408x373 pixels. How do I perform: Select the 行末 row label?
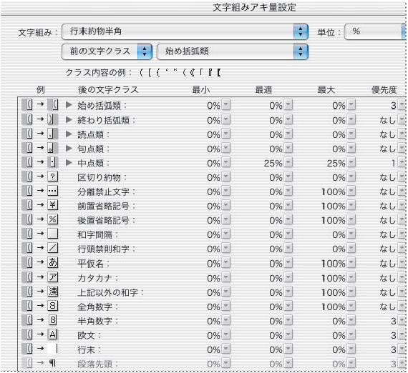click(89, 349)
